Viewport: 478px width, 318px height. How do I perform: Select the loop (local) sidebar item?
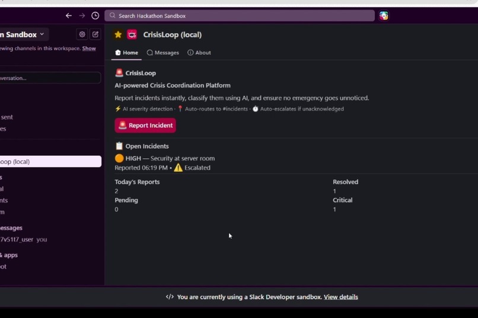click(x=50, y=162)
